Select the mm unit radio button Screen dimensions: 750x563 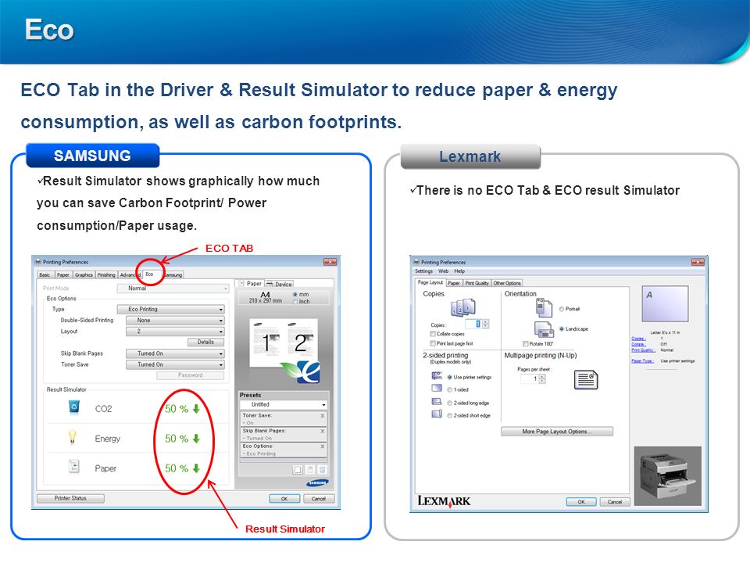pos(295,295)
